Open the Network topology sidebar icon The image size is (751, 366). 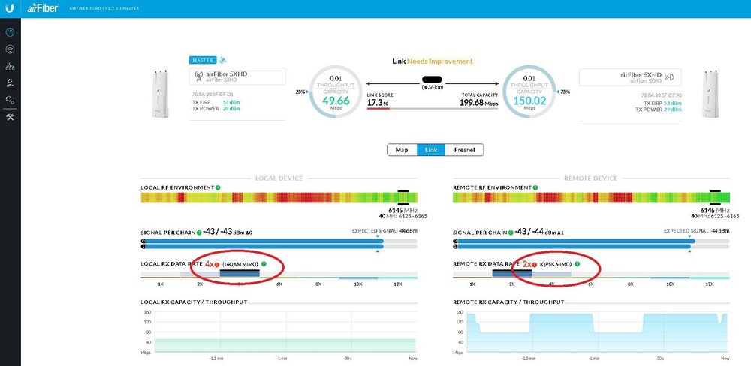(x=10, y=66)
